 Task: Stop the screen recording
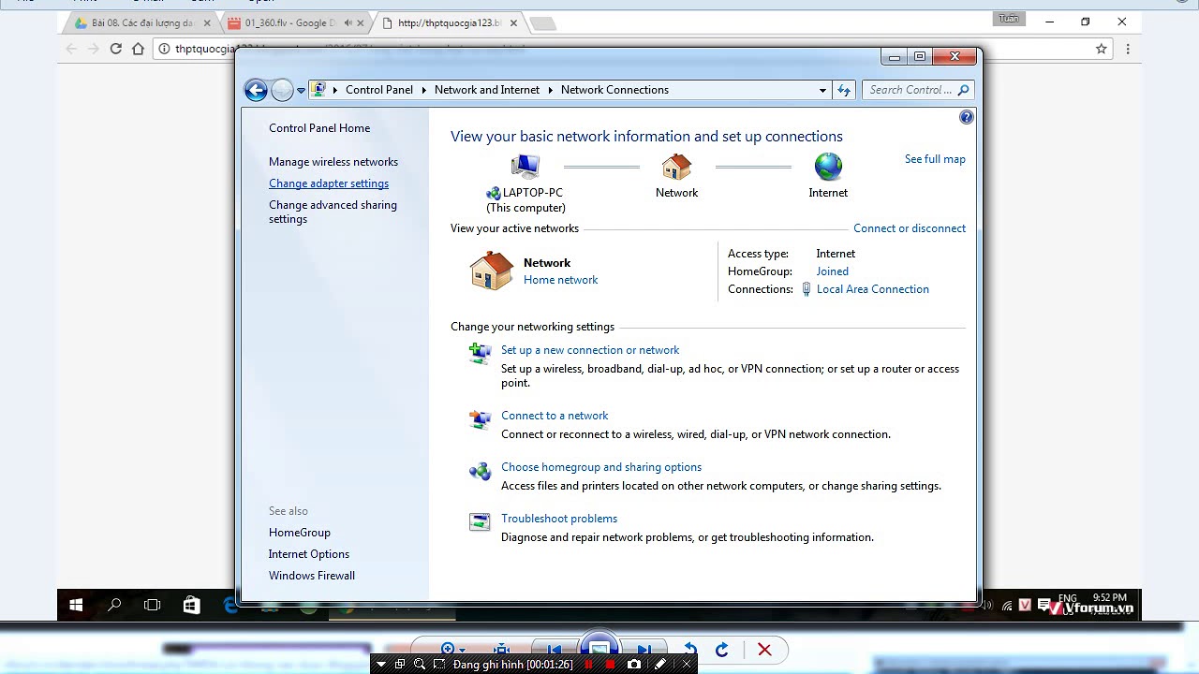tap(610, 664)
